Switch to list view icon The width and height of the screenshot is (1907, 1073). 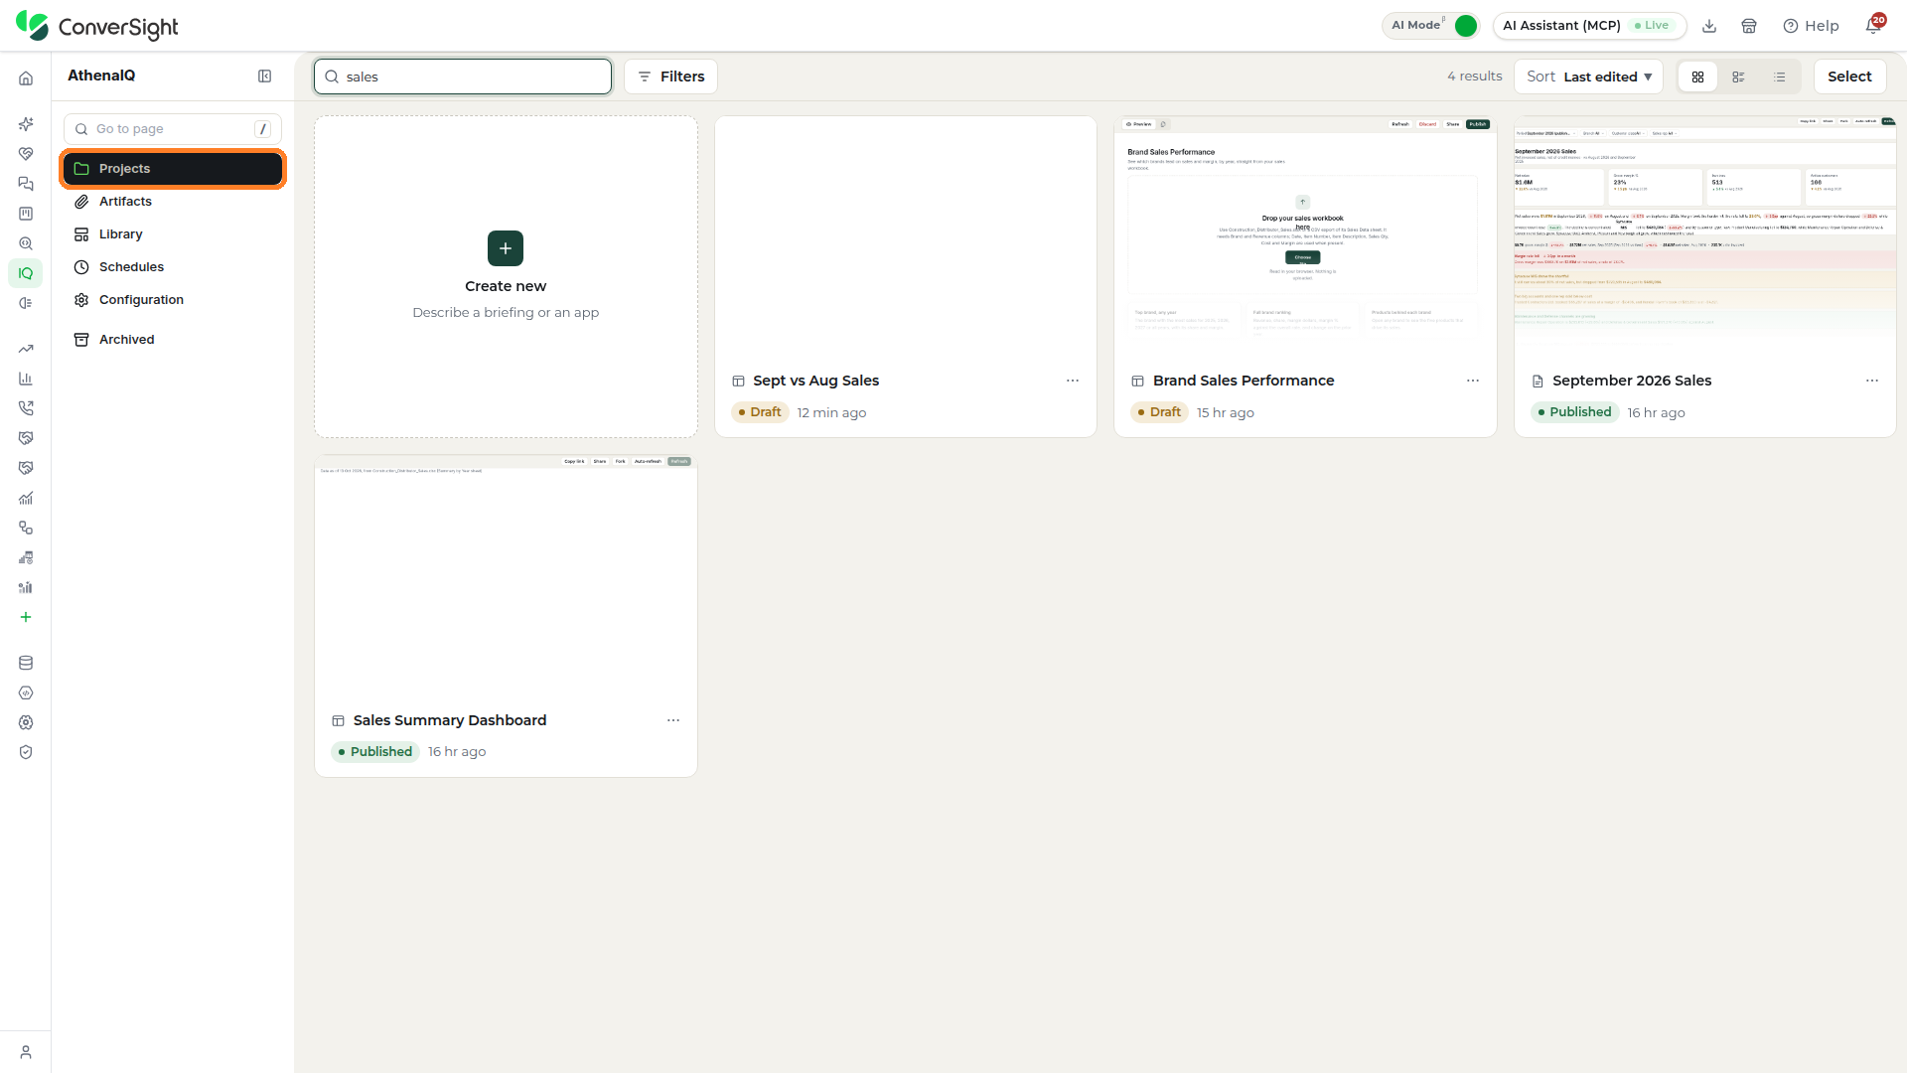click(x=1779, y=77)
